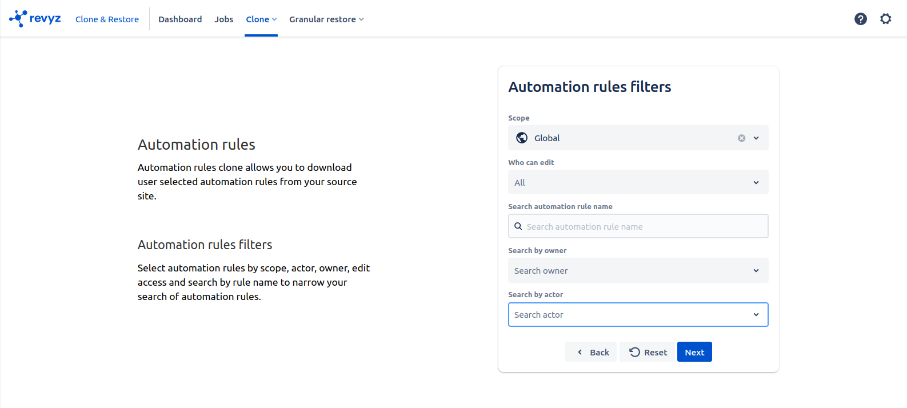Click the revyz logo icon
907x408 pixels.
point(18,18)
